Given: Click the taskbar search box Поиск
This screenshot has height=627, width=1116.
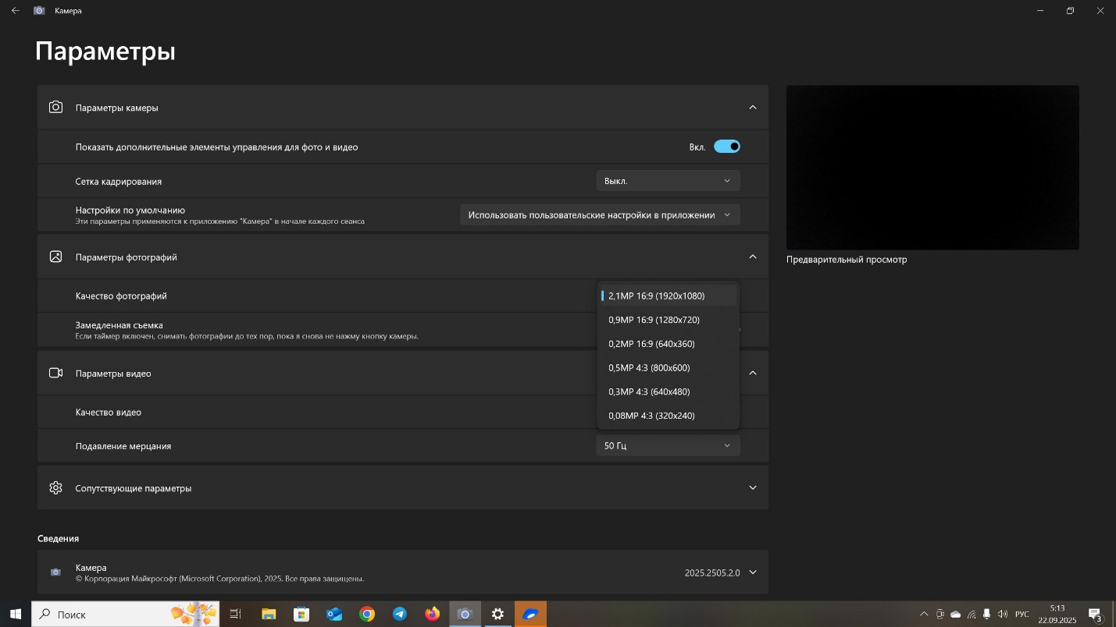Looking at the screenshot, I should click(125, 615).
